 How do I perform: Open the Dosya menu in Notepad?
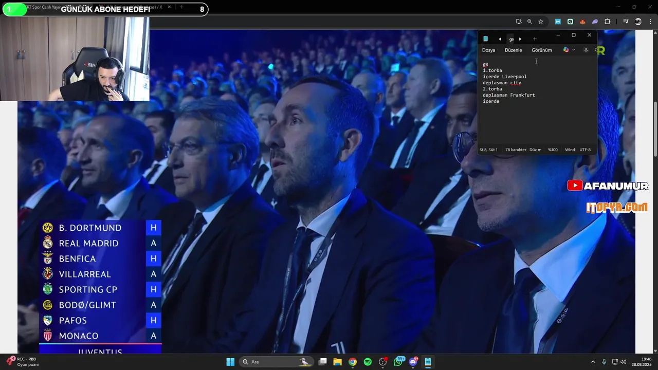coord(488,50)
